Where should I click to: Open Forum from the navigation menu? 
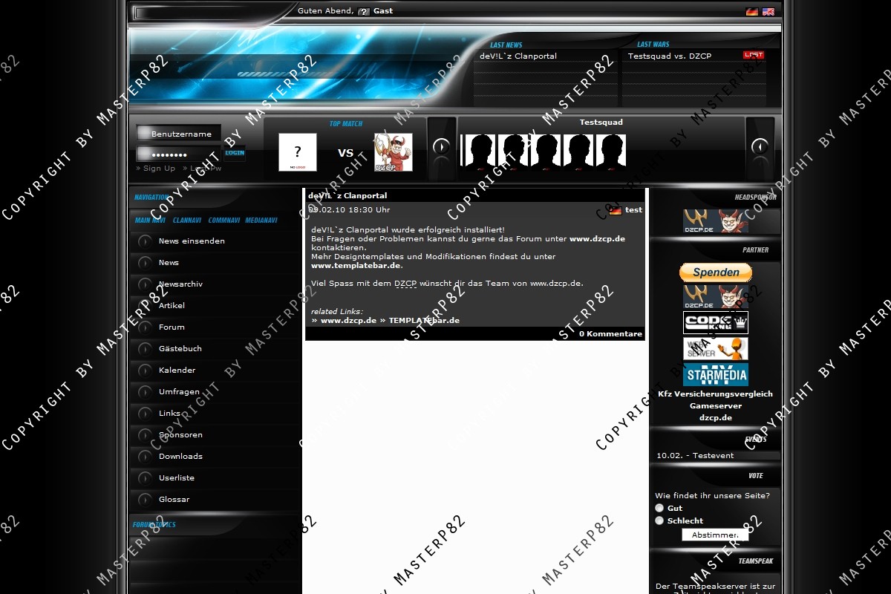pos(172,327)
